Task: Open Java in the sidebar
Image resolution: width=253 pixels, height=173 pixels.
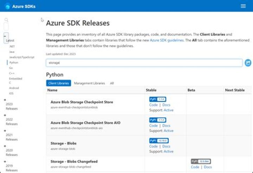Action: click(x=12, y=52)
